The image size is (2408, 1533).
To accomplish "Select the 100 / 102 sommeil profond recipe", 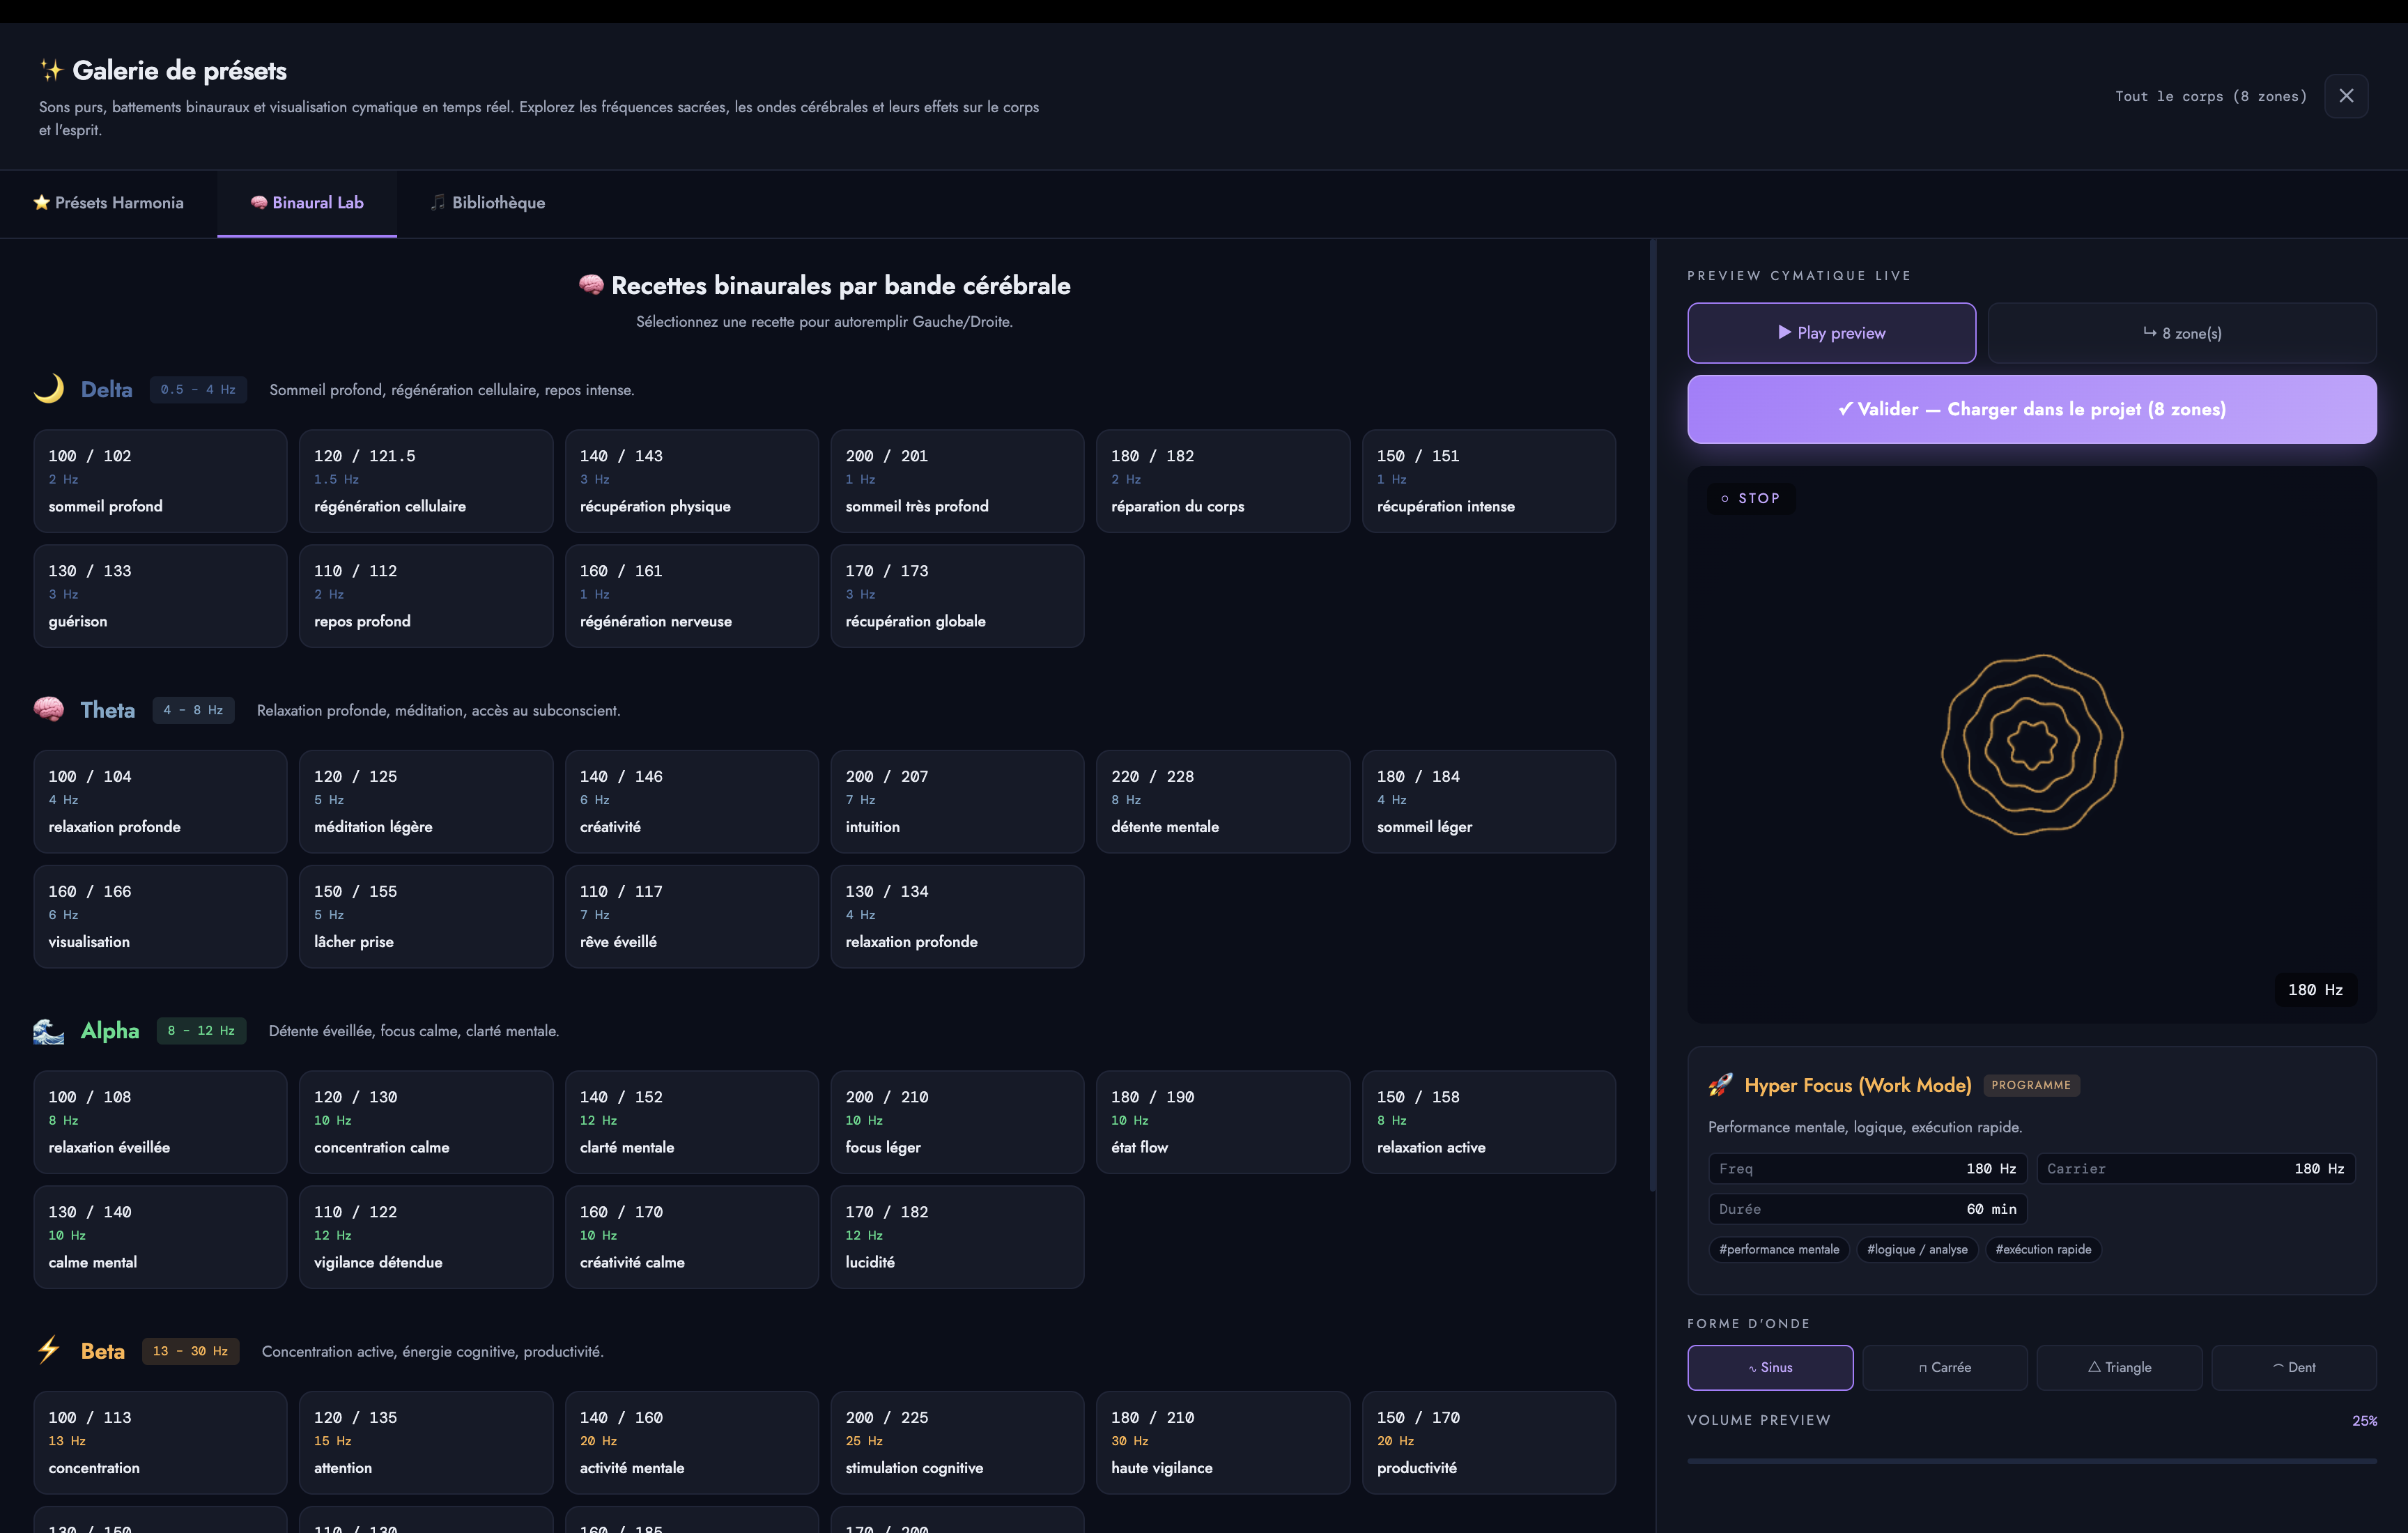I will (x=160, y=481).
